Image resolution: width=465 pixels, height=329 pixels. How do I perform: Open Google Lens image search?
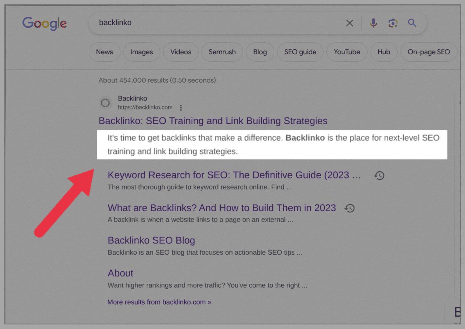pyautogui.click(x=393, y=23)
